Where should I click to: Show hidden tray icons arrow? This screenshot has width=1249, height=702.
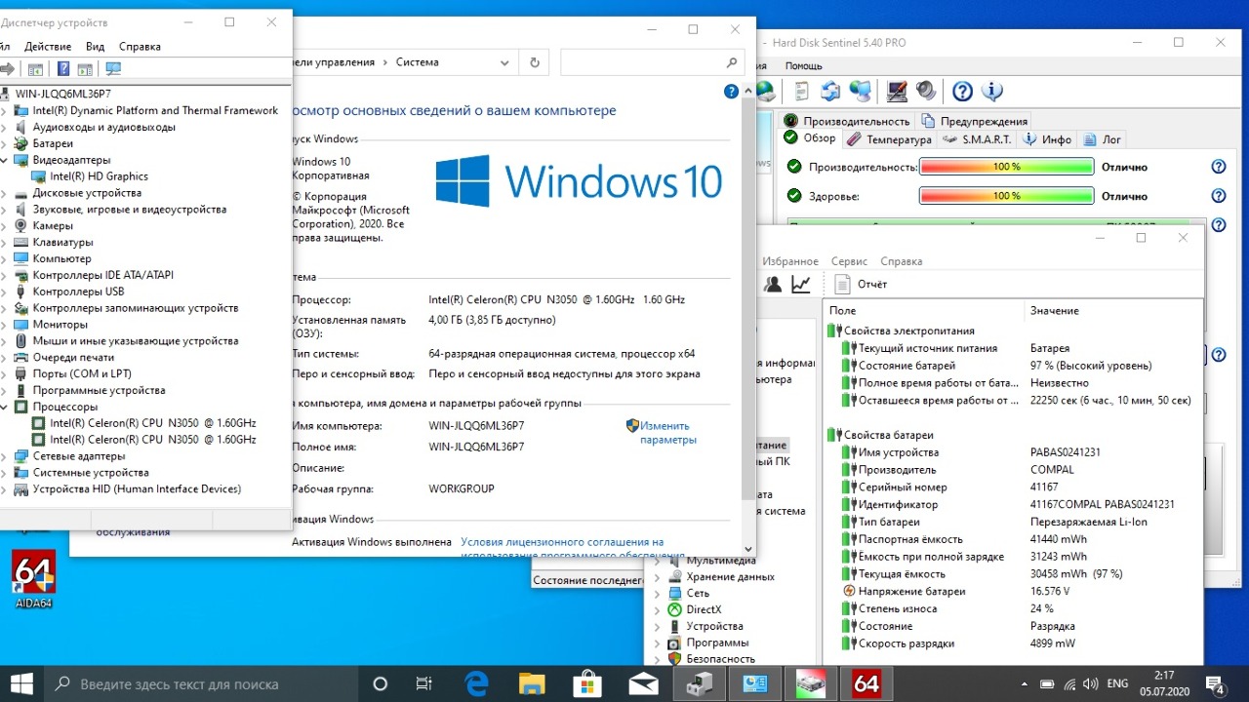click(1024, 683)
